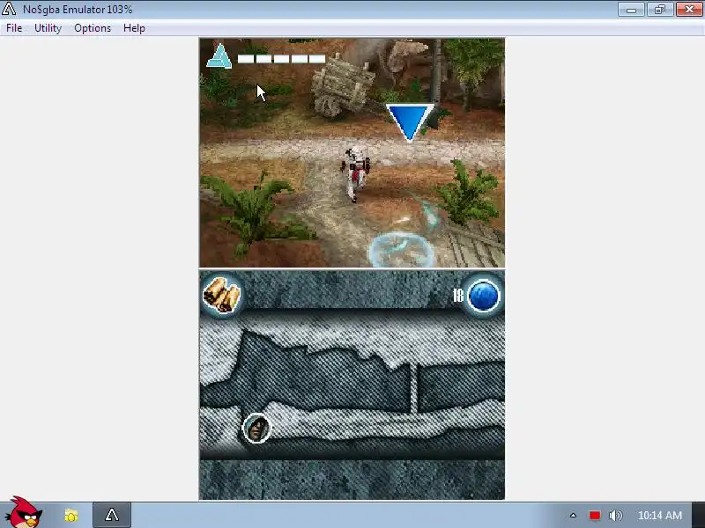Close the NoSgba emulator window
705x528 pixels.
688,10
